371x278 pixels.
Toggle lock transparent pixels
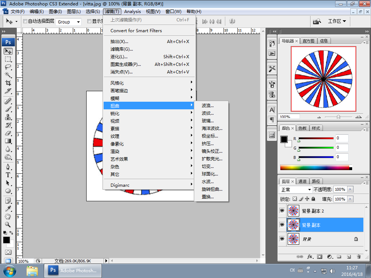point(295,199)
